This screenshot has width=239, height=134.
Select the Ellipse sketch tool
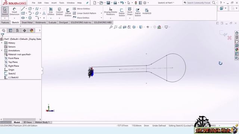(x=37, y=13)
